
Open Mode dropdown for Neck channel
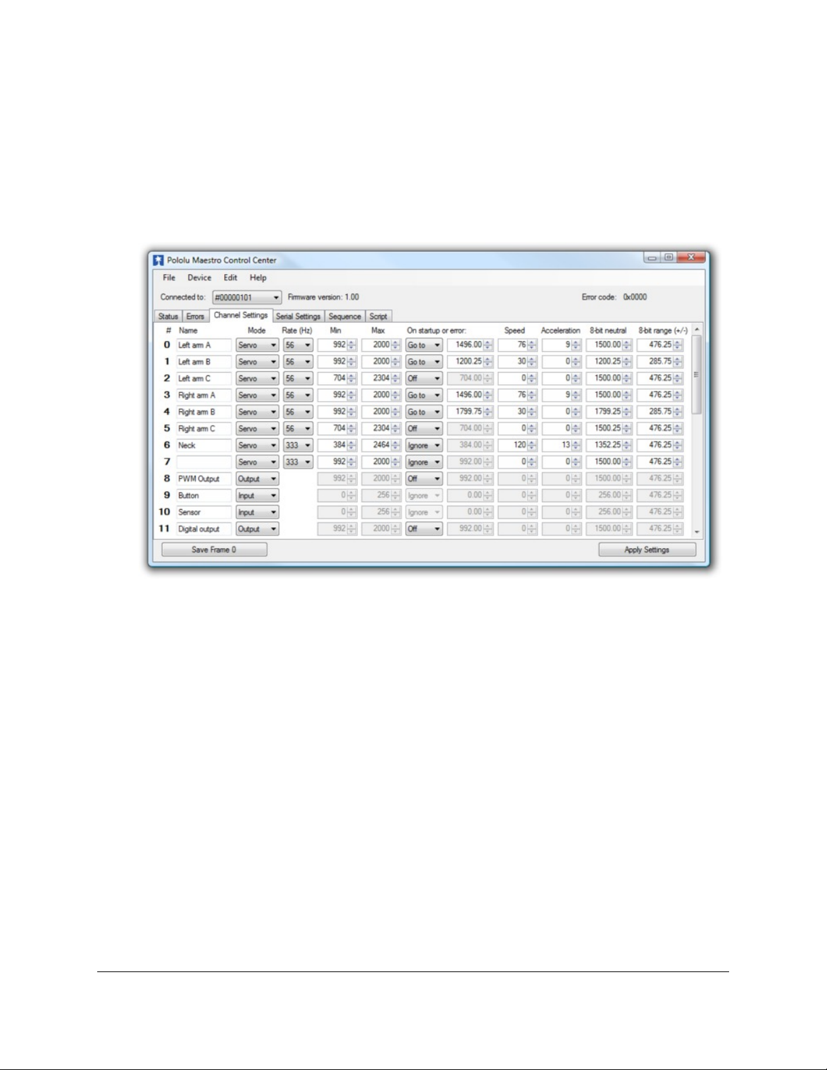point(257,446)
